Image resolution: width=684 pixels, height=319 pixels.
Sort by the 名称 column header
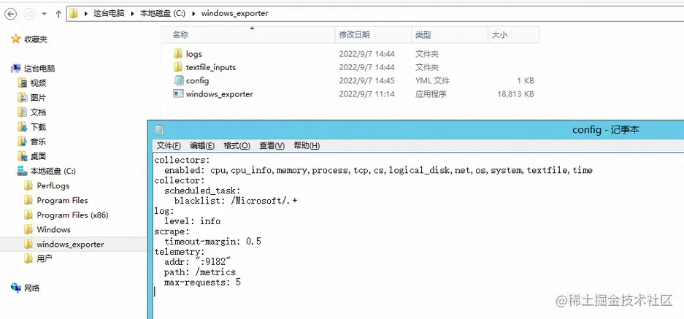[250, 35]
